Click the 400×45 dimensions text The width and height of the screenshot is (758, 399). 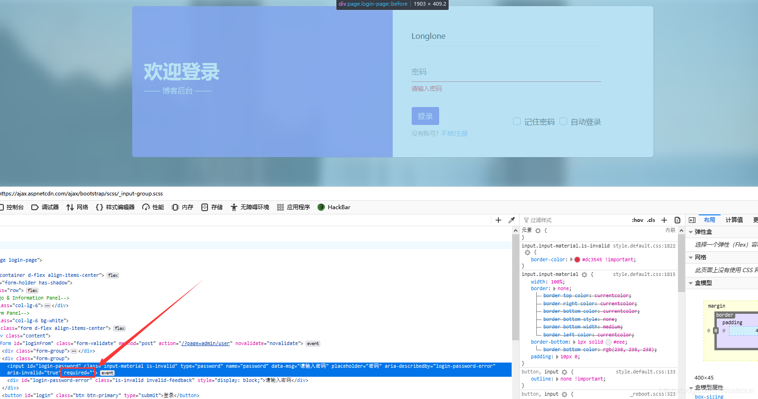pos(704,378)
